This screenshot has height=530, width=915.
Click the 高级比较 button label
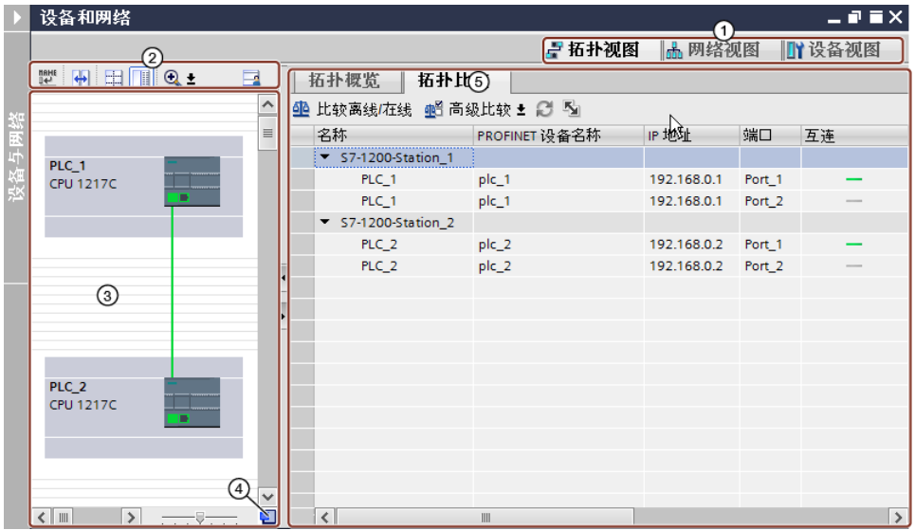(480, 109)
